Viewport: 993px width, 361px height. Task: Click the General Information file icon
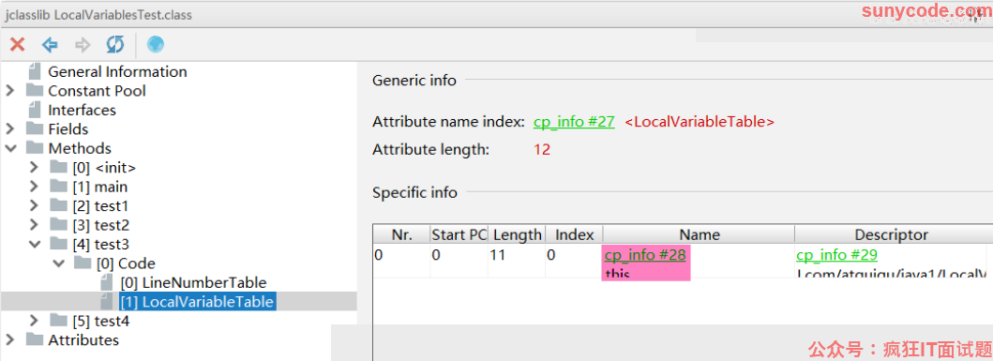(34, 71)
